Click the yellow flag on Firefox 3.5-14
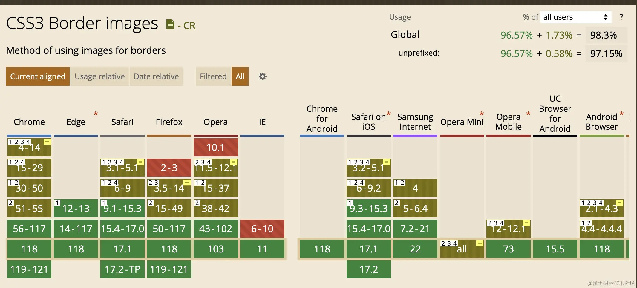637x288 pixels. tap(187, 182)
